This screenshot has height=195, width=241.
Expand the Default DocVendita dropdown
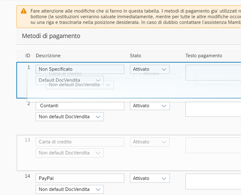click(69, 80)
